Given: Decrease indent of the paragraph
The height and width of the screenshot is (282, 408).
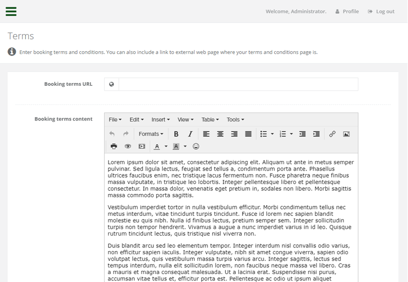Looking at the screenshot, I should 302,134.
